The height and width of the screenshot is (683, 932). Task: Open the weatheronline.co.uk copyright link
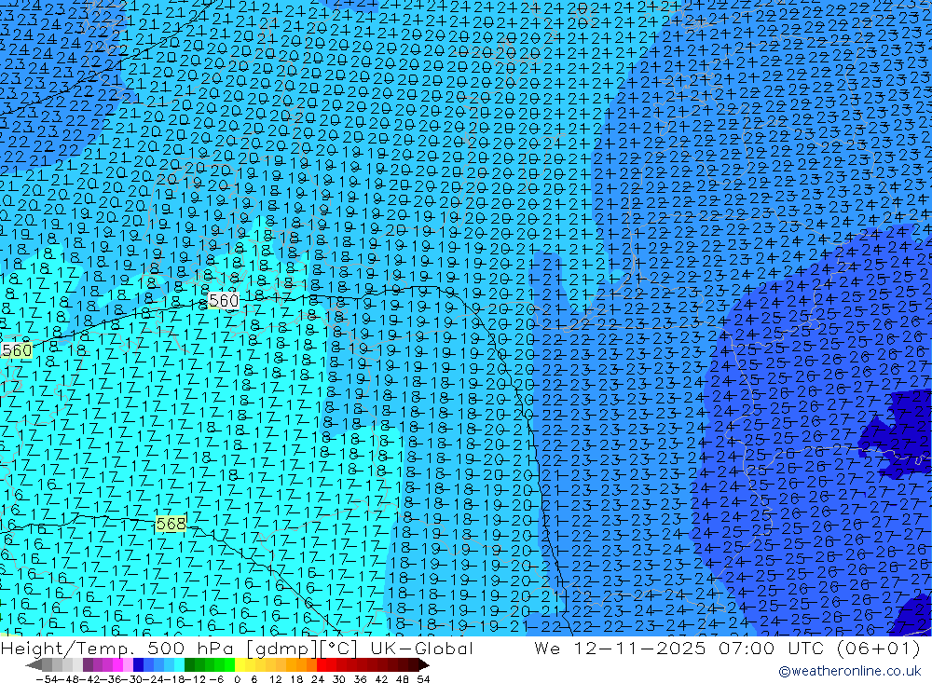pyautogui.click(x=849, y=671)
